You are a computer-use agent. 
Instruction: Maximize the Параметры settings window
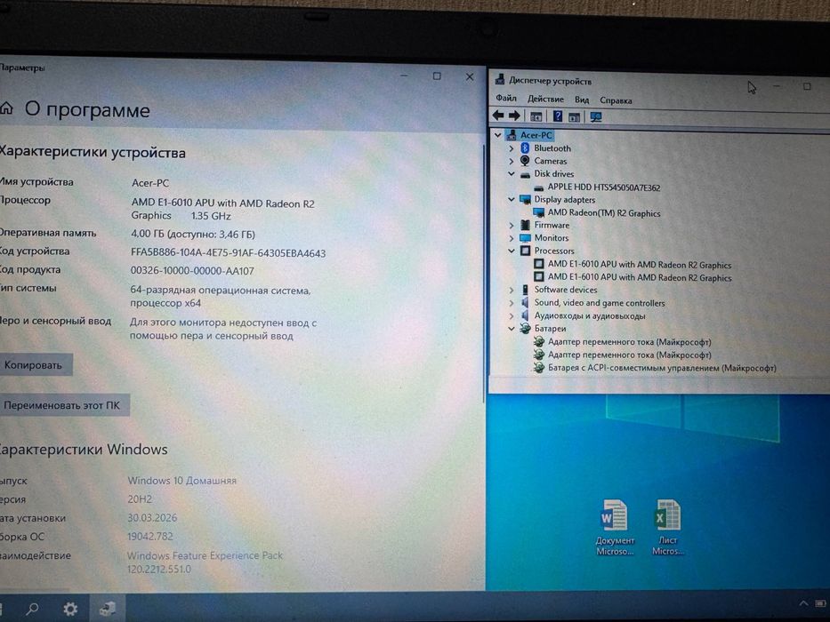[437, 76]
